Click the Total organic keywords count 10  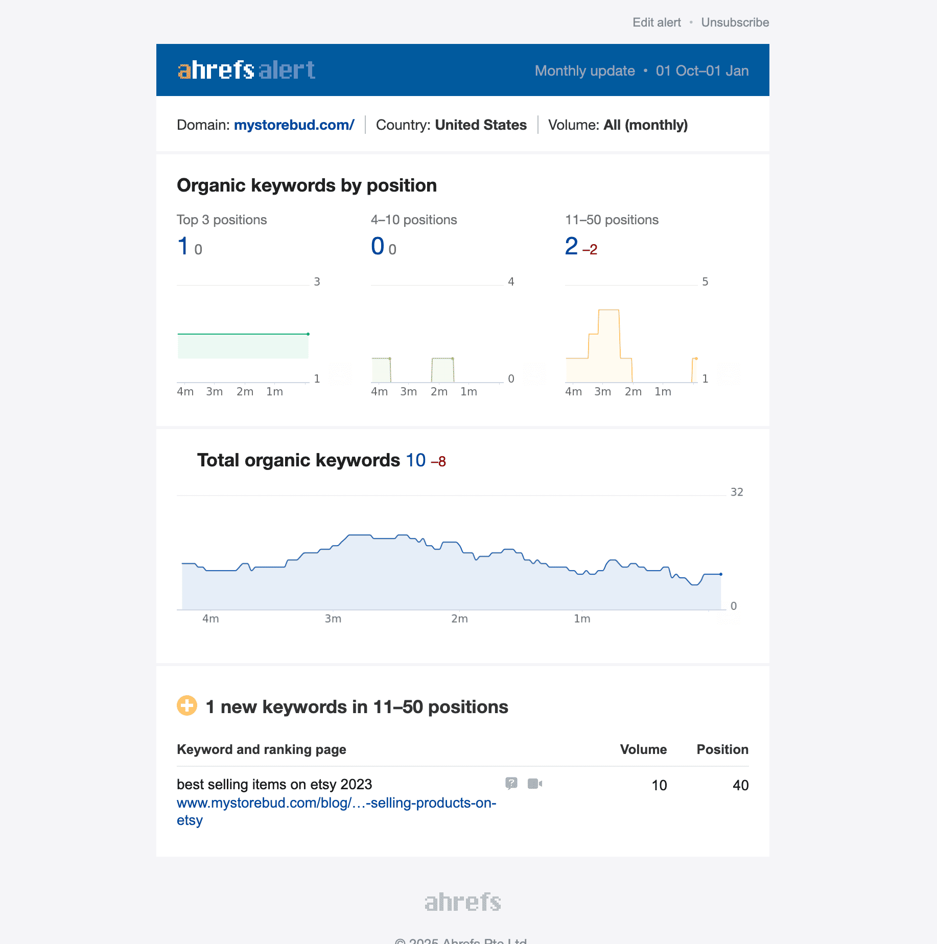[x=415, y=460]
